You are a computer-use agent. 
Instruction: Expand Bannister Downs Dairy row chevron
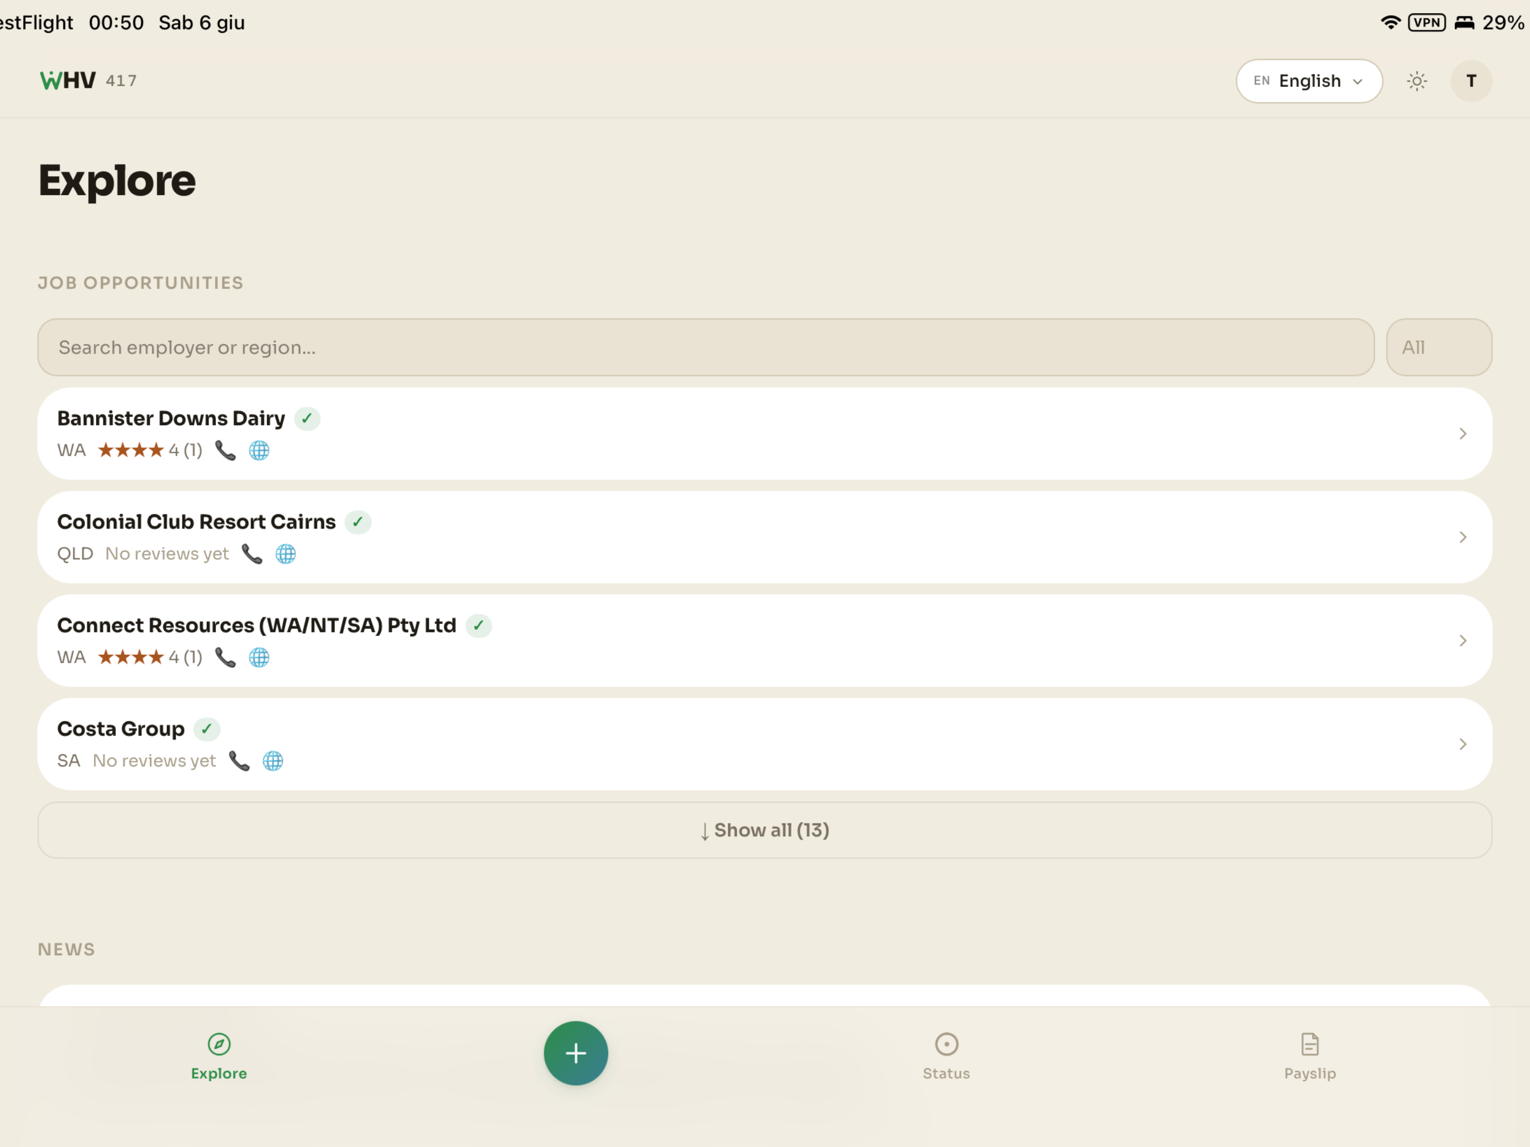point(1462,433)
